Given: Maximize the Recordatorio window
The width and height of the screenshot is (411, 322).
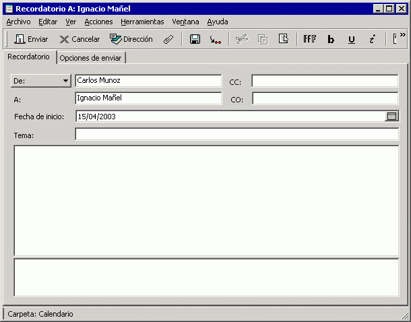Looking at the screenshot, I should tap(389, 9).
